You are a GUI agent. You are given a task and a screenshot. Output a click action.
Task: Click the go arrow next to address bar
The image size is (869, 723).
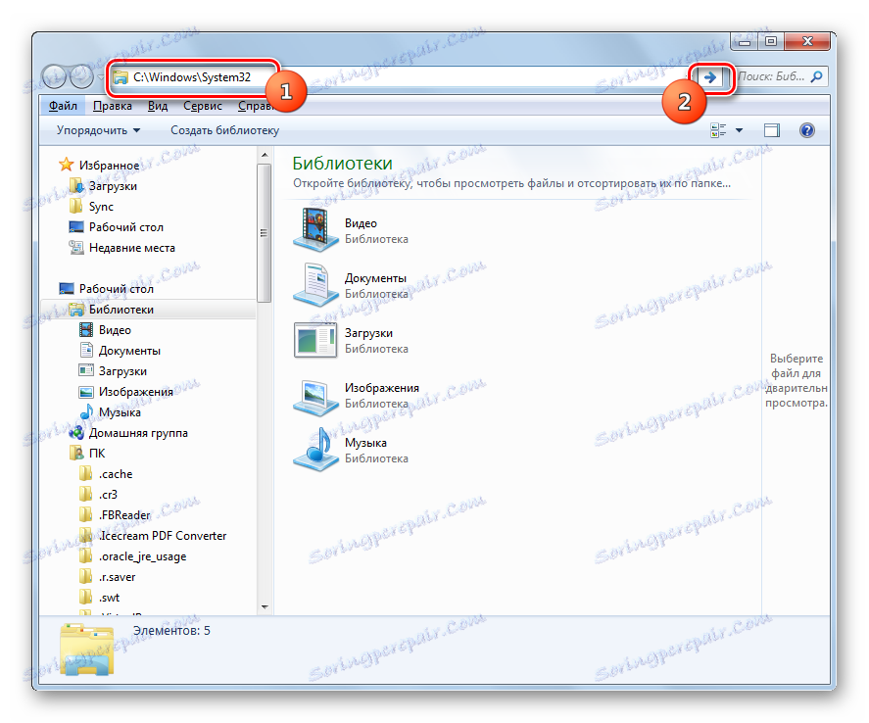(x=709, y=76)
